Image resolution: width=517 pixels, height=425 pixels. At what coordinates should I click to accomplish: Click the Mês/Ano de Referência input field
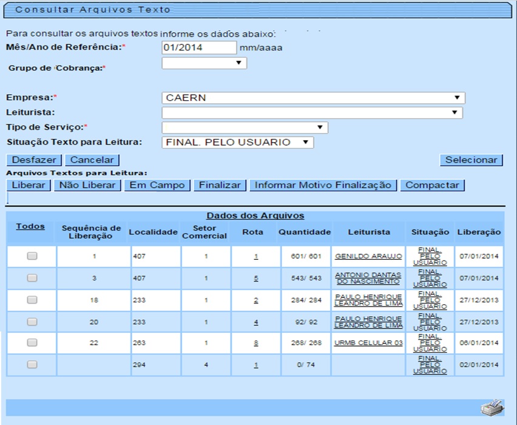point(199,47)
